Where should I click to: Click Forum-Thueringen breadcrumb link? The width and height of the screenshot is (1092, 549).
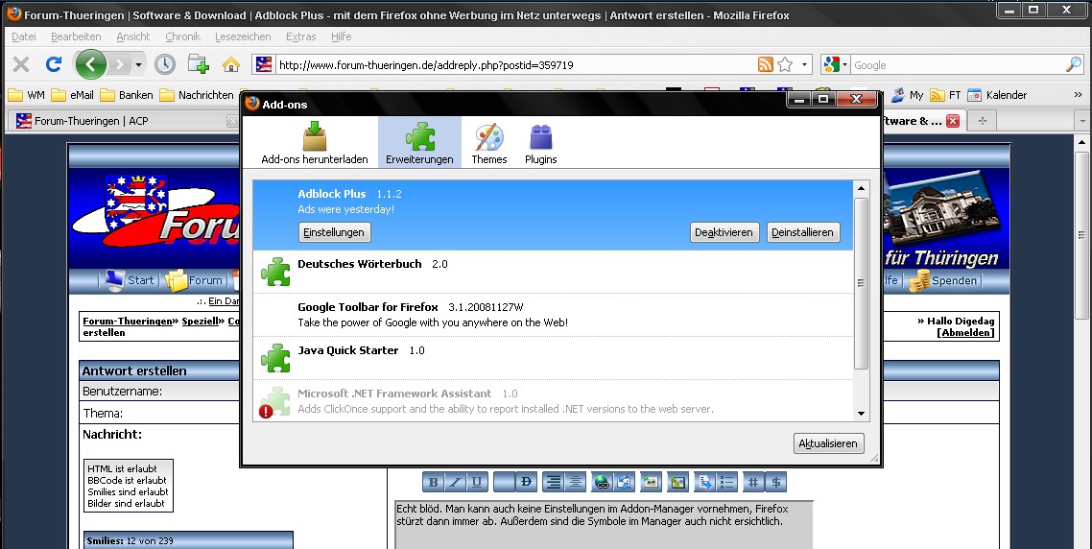[128, 322]
